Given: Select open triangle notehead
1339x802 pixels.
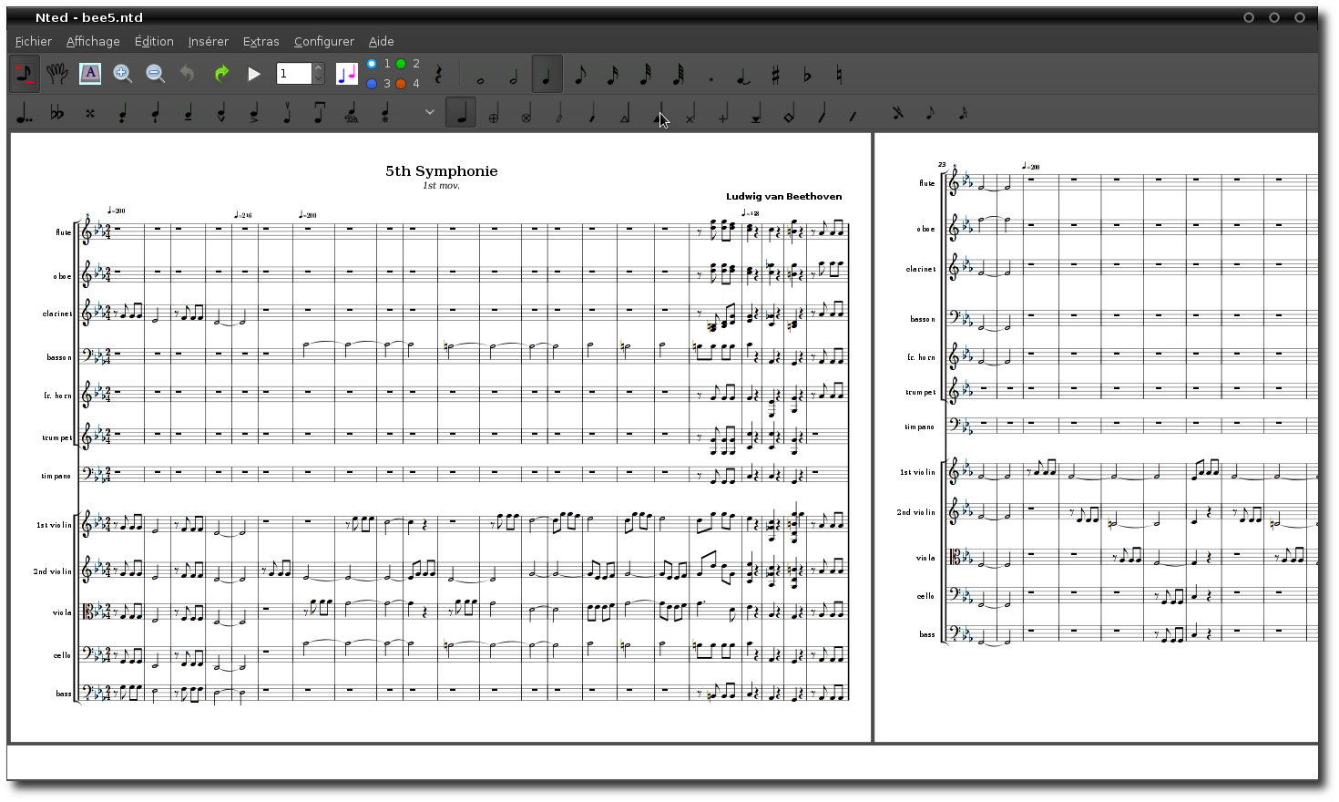Looking at the screenshot, I should pyautogui.click(x=625, y=114).
